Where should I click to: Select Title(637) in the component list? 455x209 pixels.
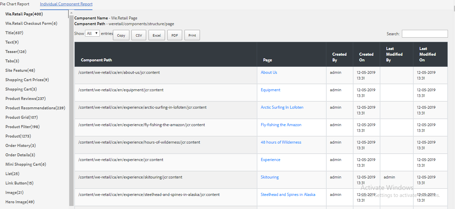14,33
